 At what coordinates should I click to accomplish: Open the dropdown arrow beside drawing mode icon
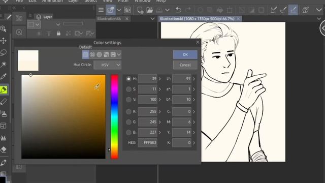pyautogui.click(x=119, y=10)
